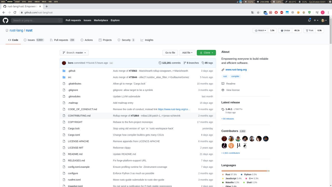Click the rust-lang owner link

(16, 30)
